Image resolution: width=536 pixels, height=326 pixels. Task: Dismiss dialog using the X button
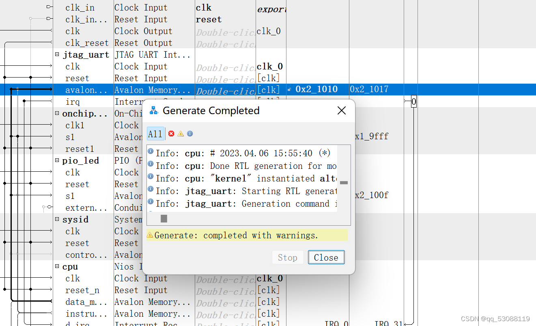pos(342,110)
